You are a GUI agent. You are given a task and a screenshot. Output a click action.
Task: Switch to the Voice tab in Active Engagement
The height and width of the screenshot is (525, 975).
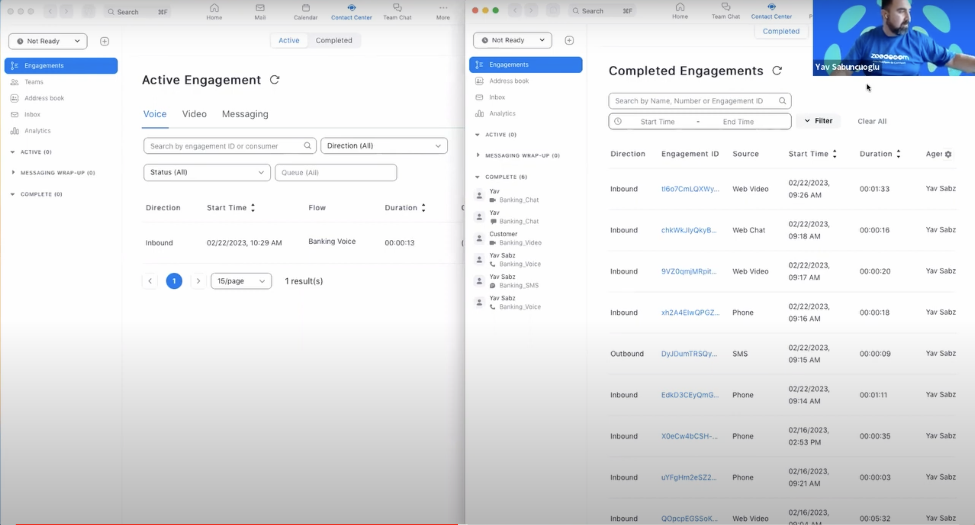(x=155, y=114)
